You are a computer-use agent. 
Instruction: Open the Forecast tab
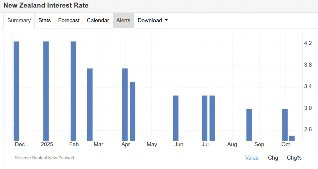(69, 21)
